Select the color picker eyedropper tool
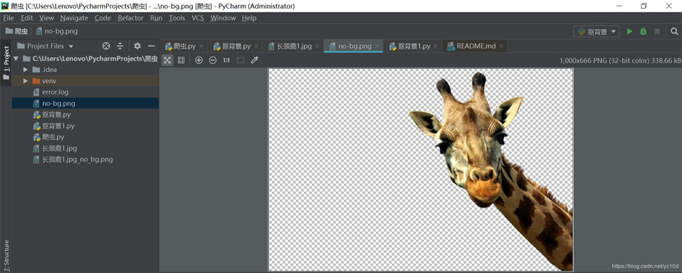Image resolution: width=682 pixels, height=273 pixels. (x=255, y=60)
